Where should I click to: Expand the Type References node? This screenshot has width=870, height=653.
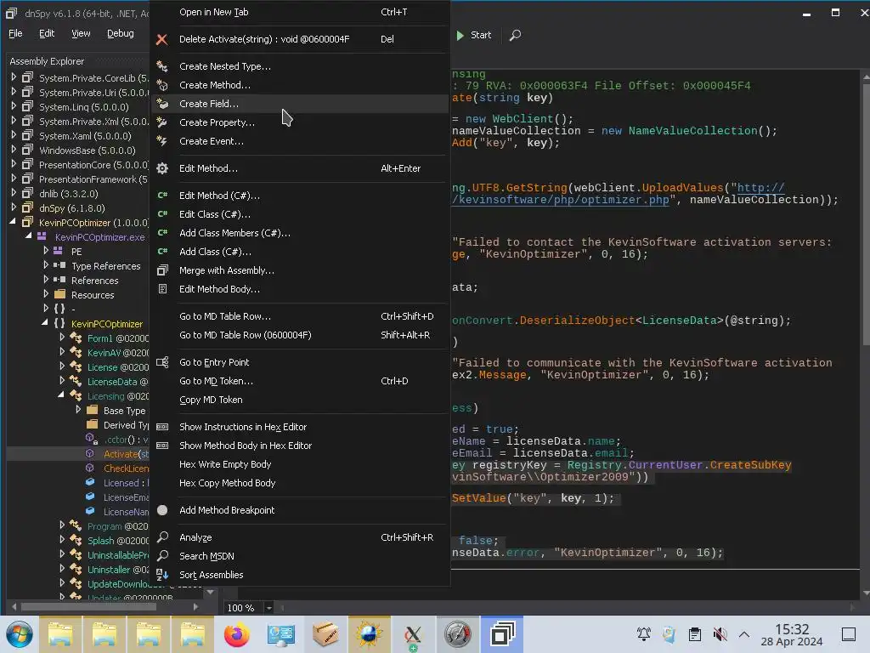[46, 265]
